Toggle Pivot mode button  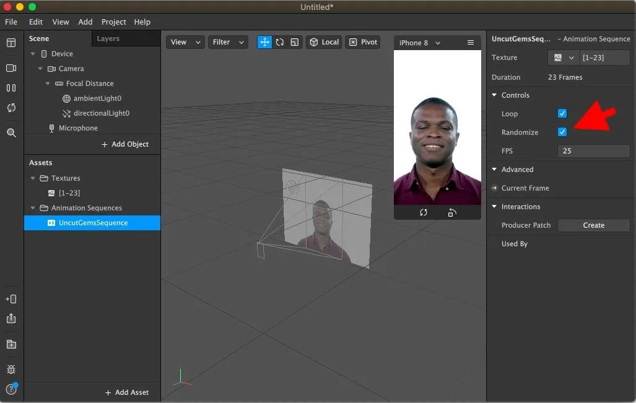363,42
